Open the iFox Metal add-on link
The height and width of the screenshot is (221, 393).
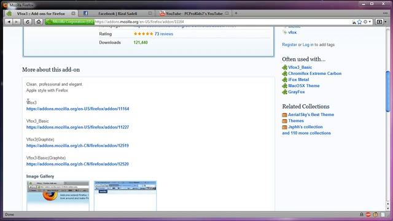(x=298, y=80)
